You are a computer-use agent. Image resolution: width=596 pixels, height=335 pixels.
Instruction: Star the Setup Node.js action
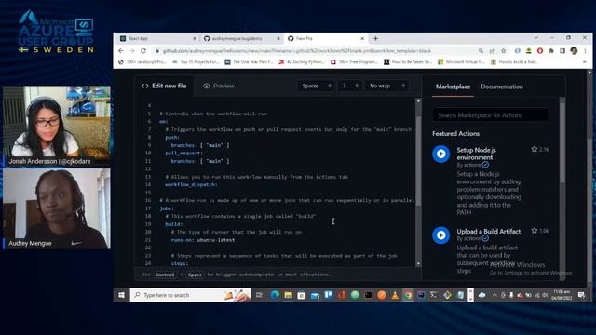click(x=535, y=149)
